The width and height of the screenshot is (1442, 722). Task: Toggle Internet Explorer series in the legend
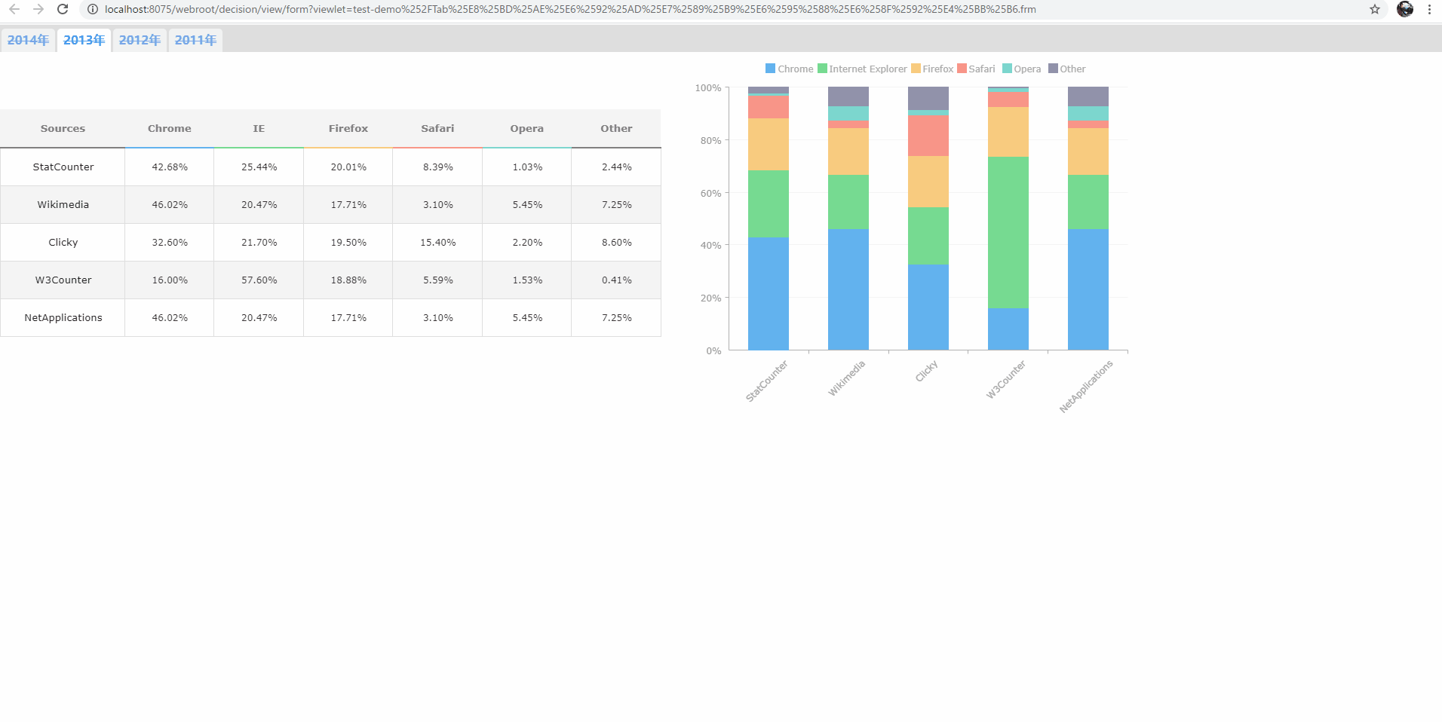(862, 69)
